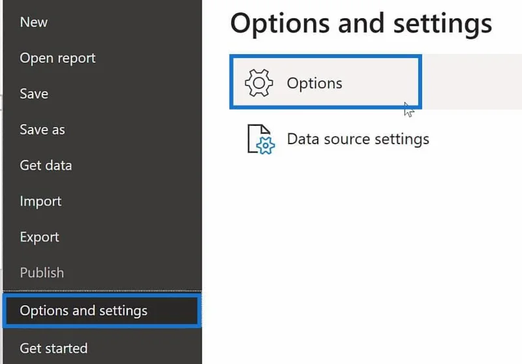The height and width of the screenshot is (364, 522).
Task: Choose Save as from the menu
Action: [x=42, y=130]
